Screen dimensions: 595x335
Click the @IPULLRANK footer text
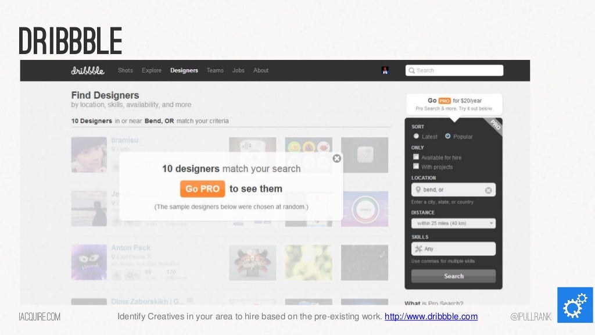pos(531,316)
